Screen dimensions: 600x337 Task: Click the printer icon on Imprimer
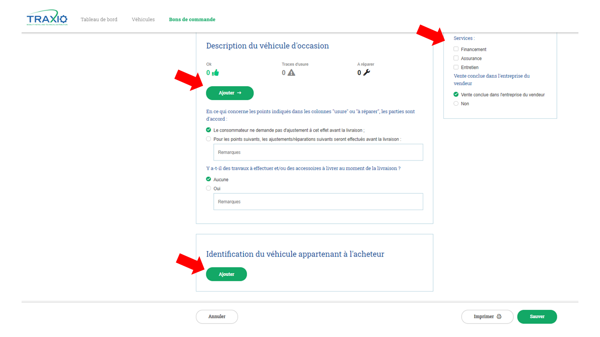pos(499,317)
